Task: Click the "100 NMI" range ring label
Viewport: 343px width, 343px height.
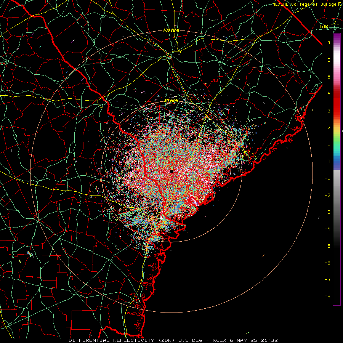Action: (171, 30)
